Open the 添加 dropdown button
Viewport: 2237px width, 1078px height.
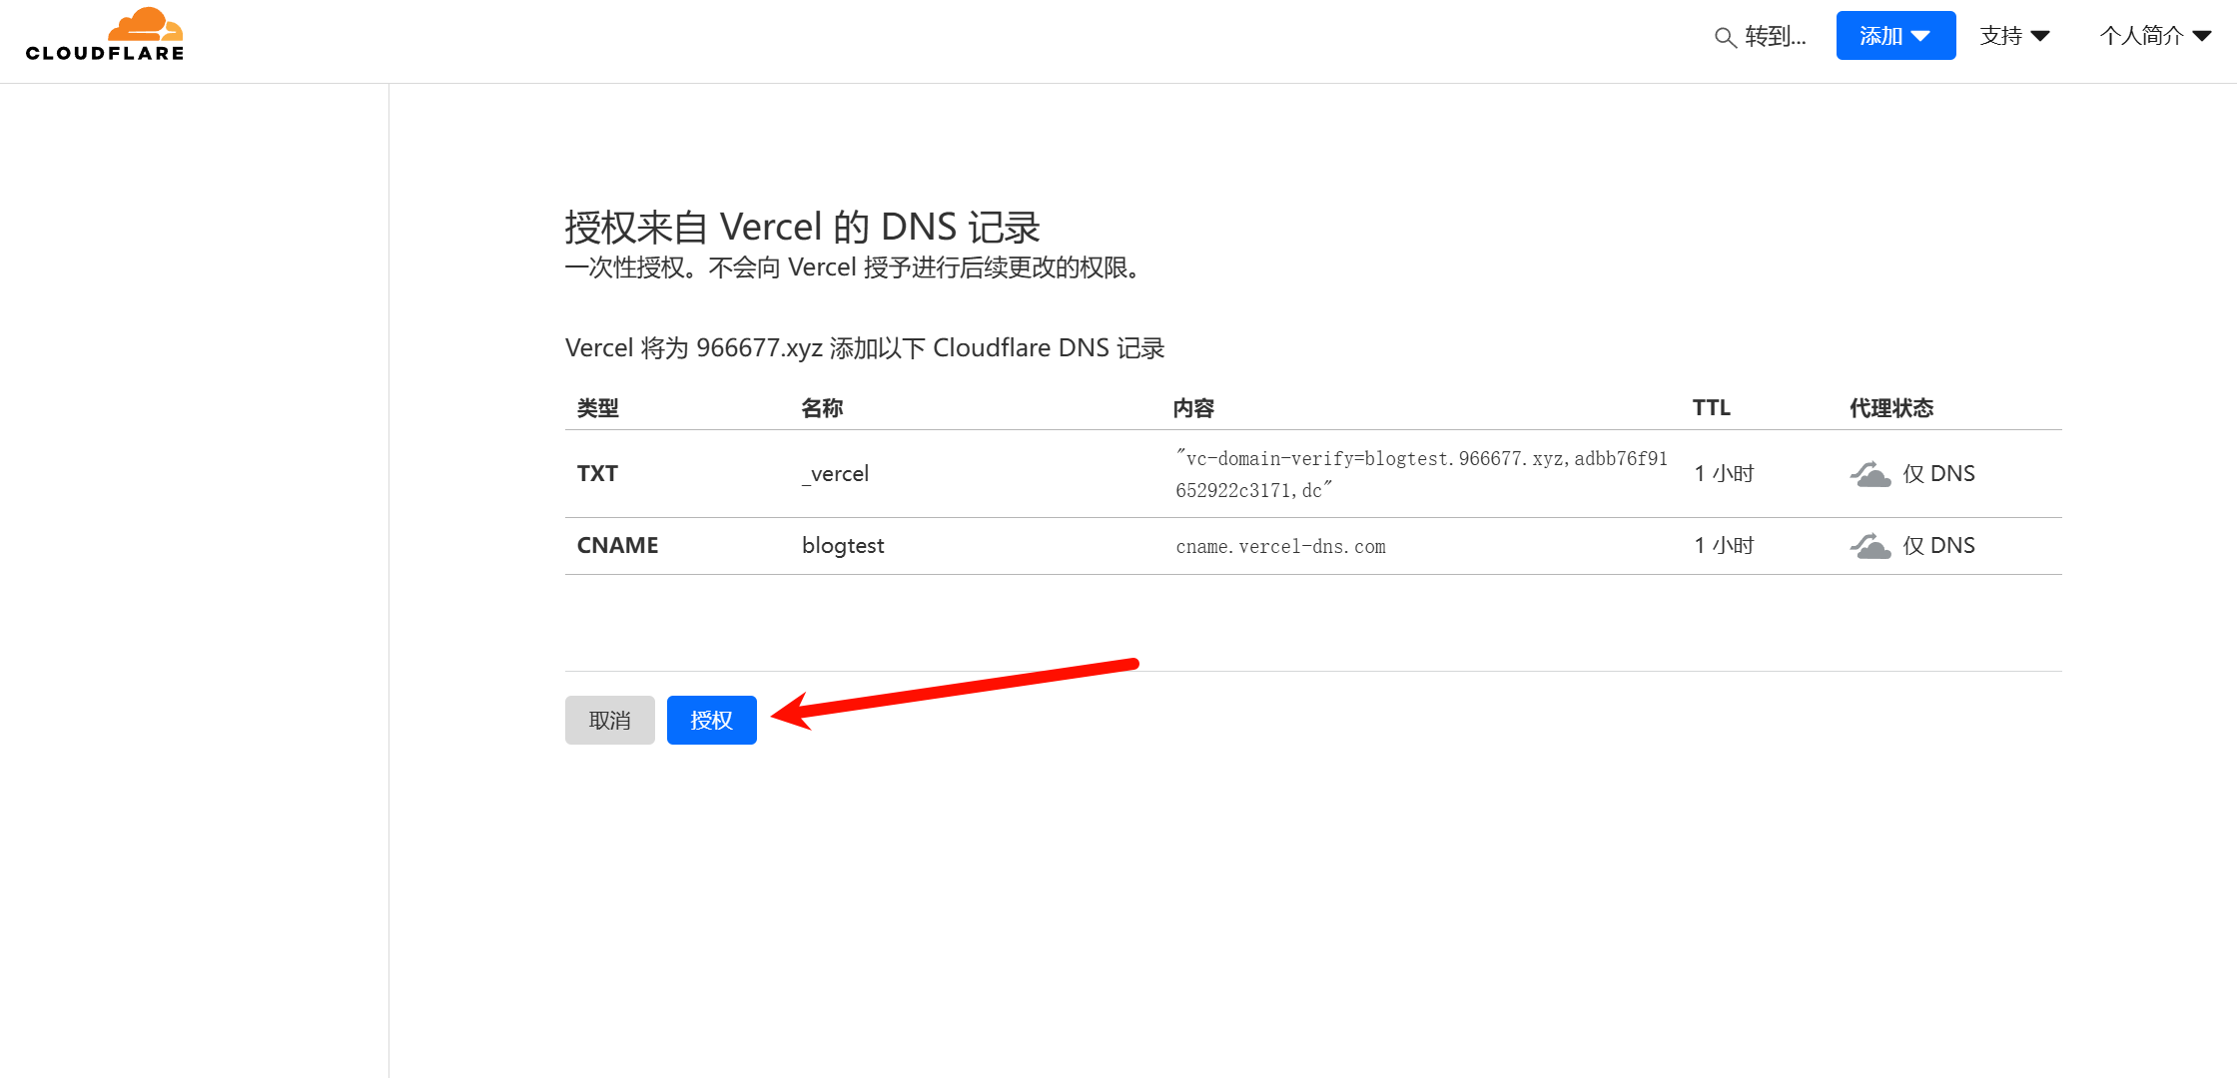click(x=1895, y=36)
